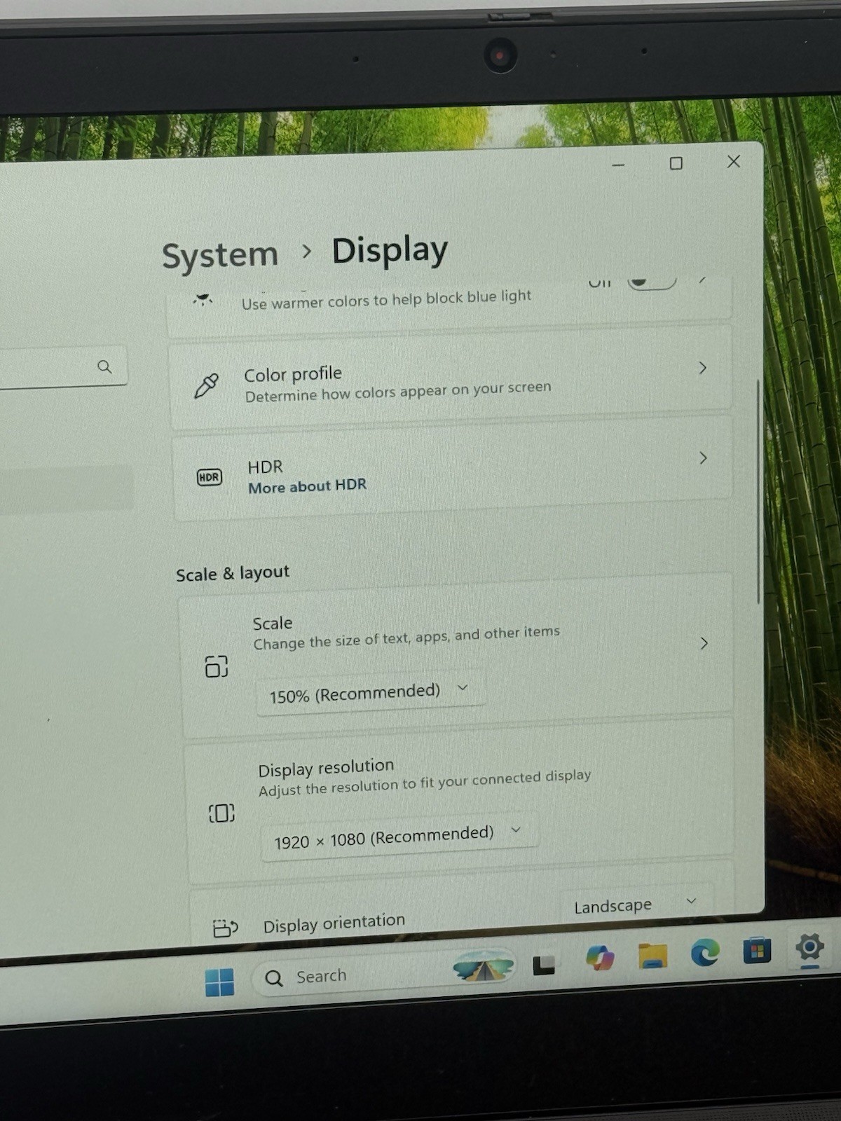This screenshot has width=841, height=1121.
Task: Click the taskbar Search box
Action: [x=384, y=972]
